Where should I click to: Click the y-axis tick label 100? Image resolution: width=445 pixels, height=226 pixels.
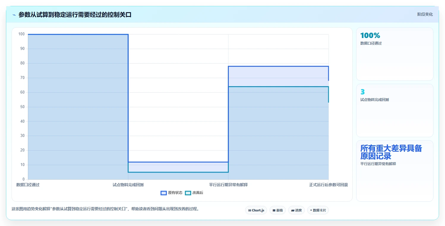(21, 34)
